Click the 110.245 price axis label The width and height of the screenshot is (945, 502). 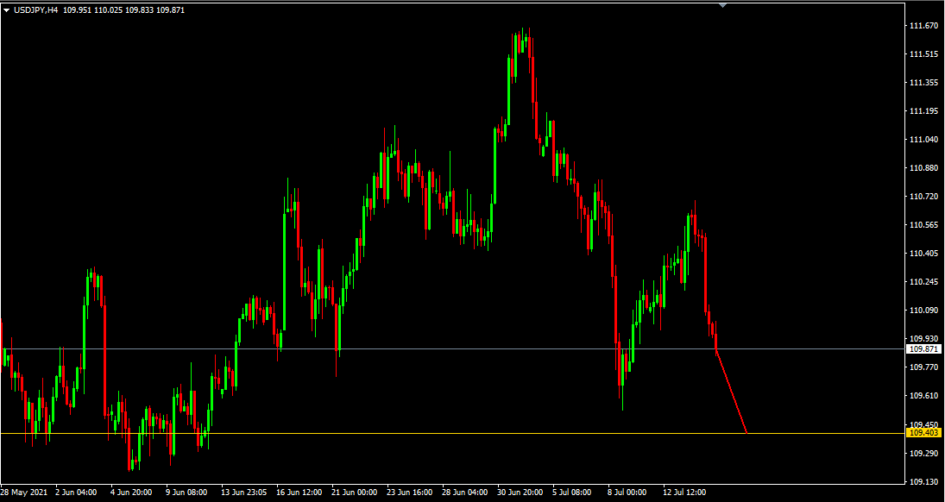pyautogui.click(x=924, y=282)
